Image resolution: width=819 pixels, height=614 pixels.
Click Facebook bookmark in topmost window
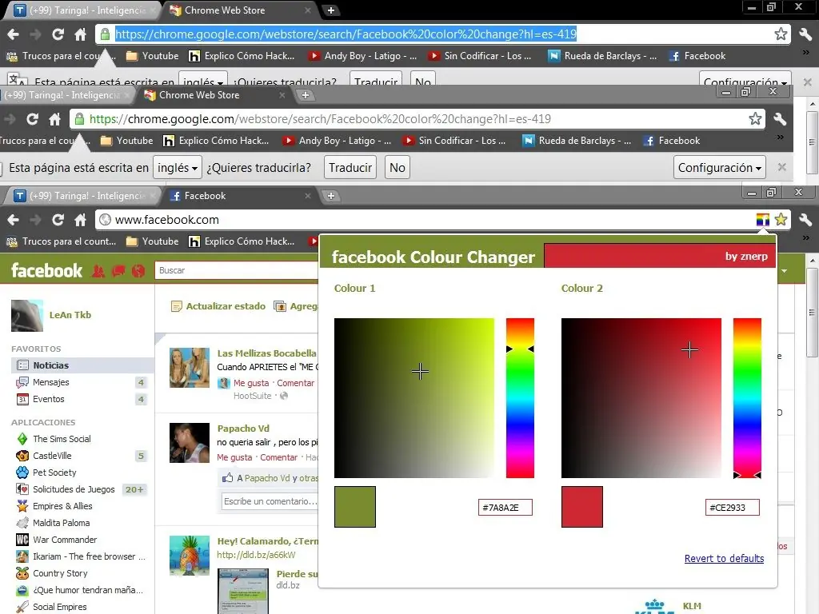(697, 56)
